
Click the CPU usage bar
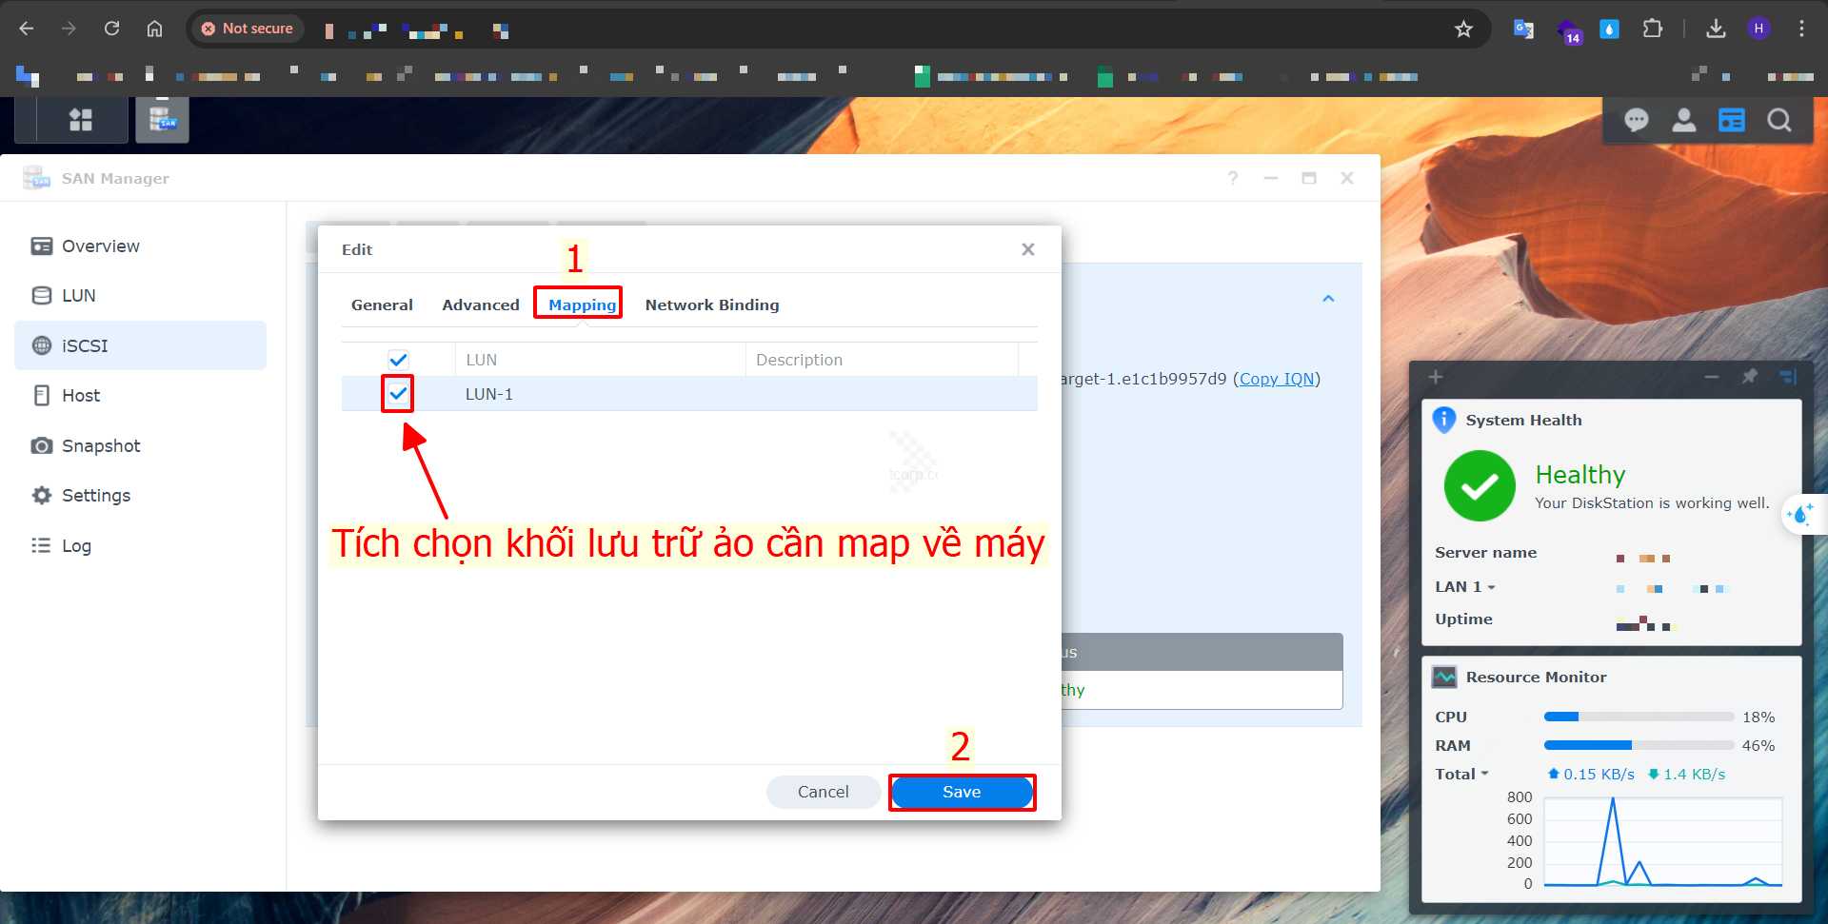1638,718
